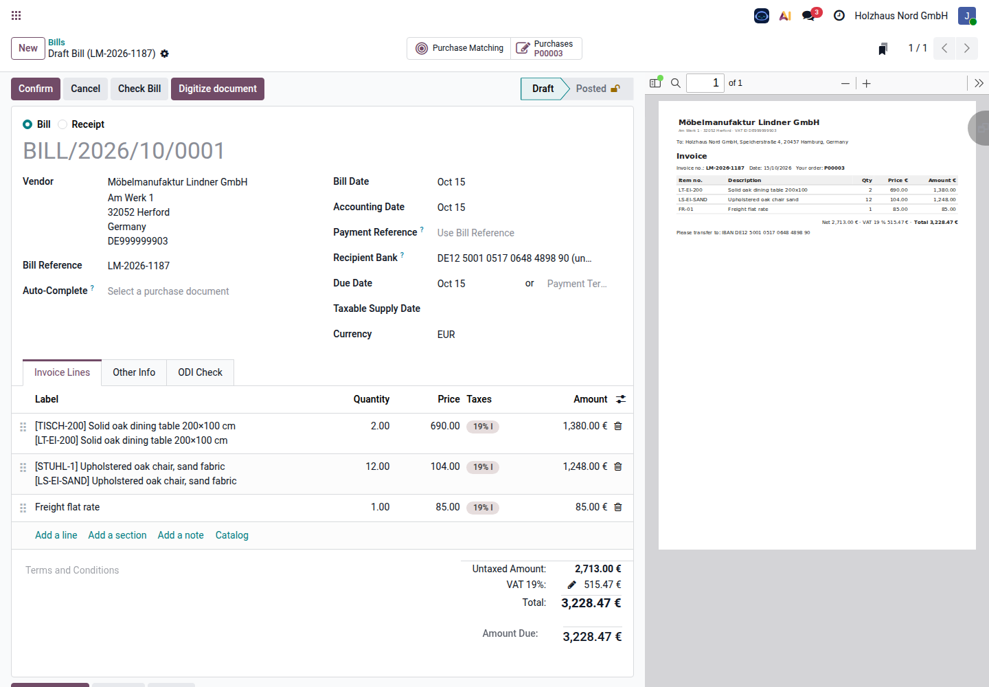Open the Payment Terms dropdown
Viewport: 989px width, 687px height.
click(x=577, y=284)
